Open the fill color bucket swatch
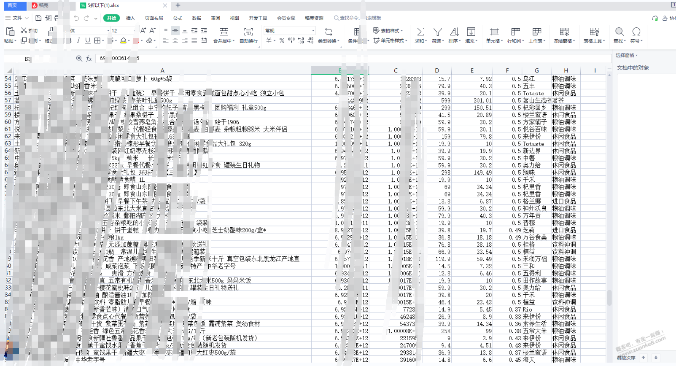Image resolution: width=676 pixels, height=366 pixels. pyautogui.click(x=123, y=41)
